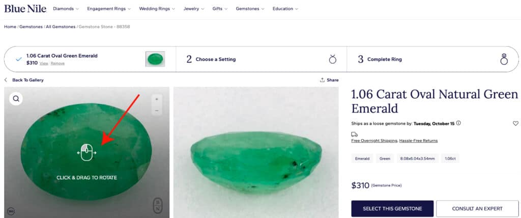Expand the Diamonds menu
Image resolution: width=521 pixels, height=218 pixels.
(66, 9)
